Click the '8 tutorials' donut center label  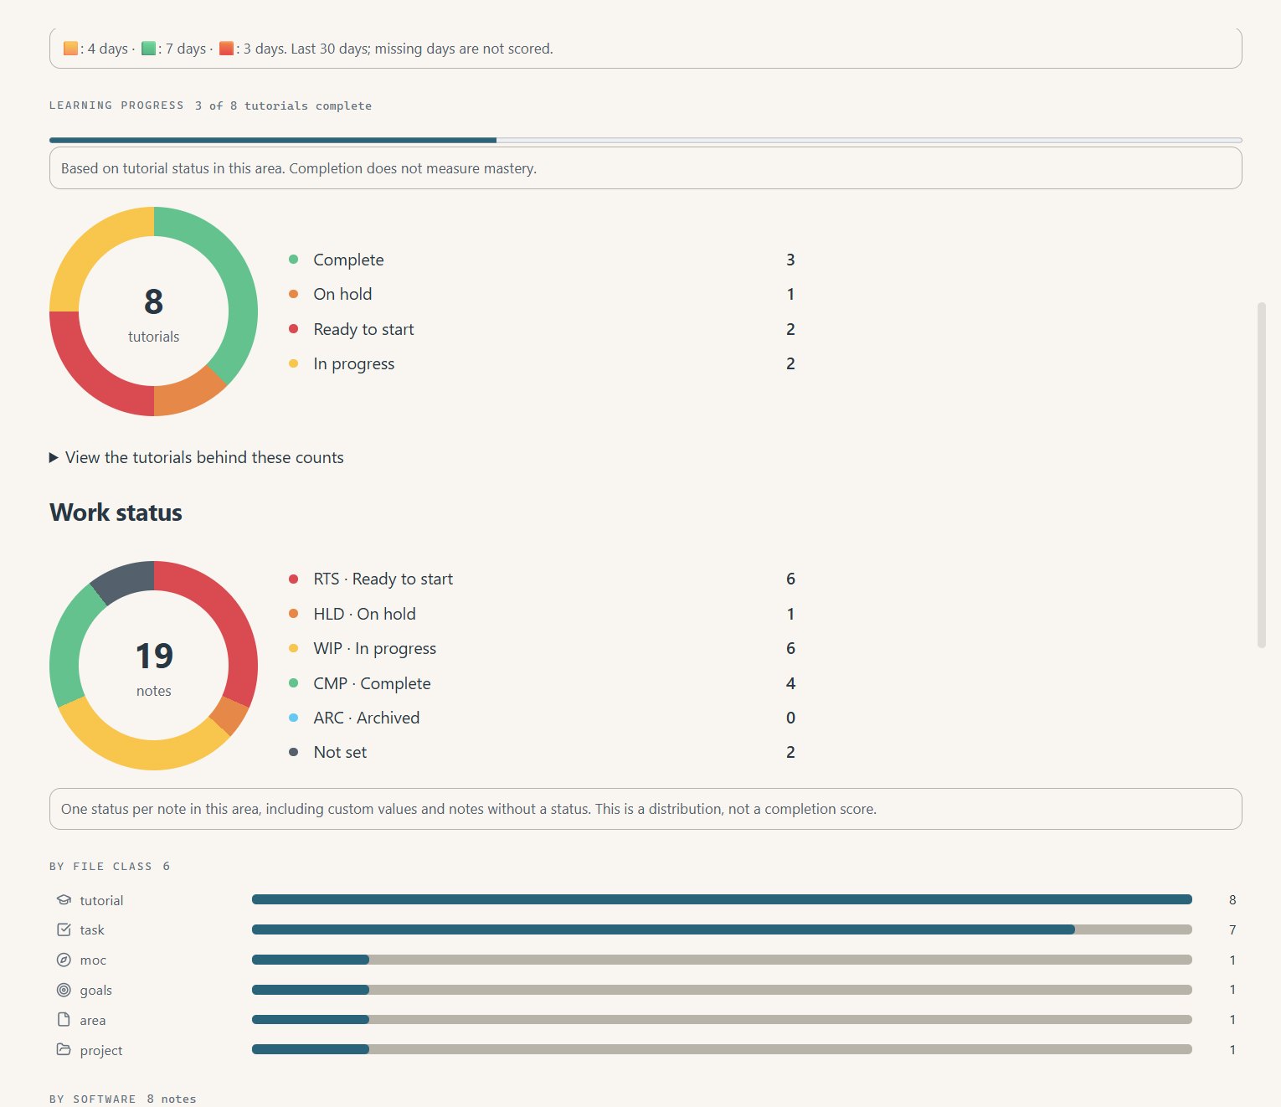click(x=154, y=314)
